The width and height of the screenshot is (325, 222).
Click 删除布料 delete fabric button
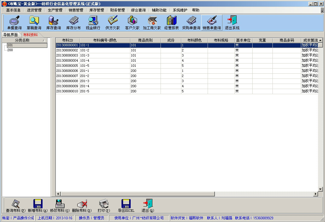pos(82,206)
